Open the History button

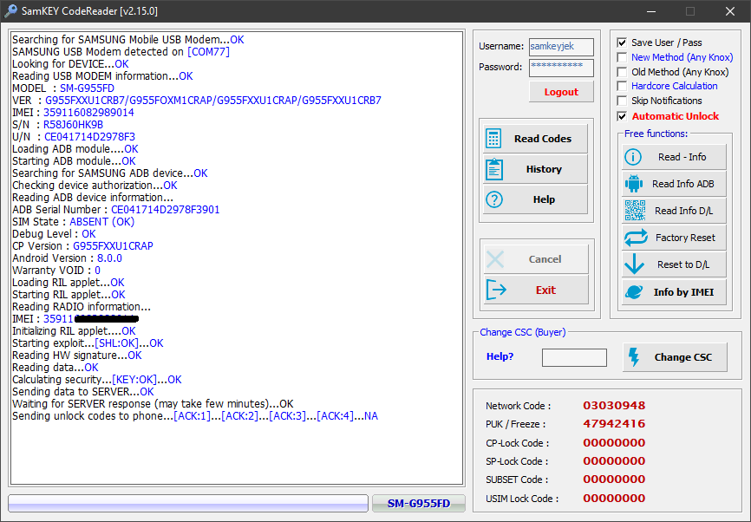coord(535,169)
